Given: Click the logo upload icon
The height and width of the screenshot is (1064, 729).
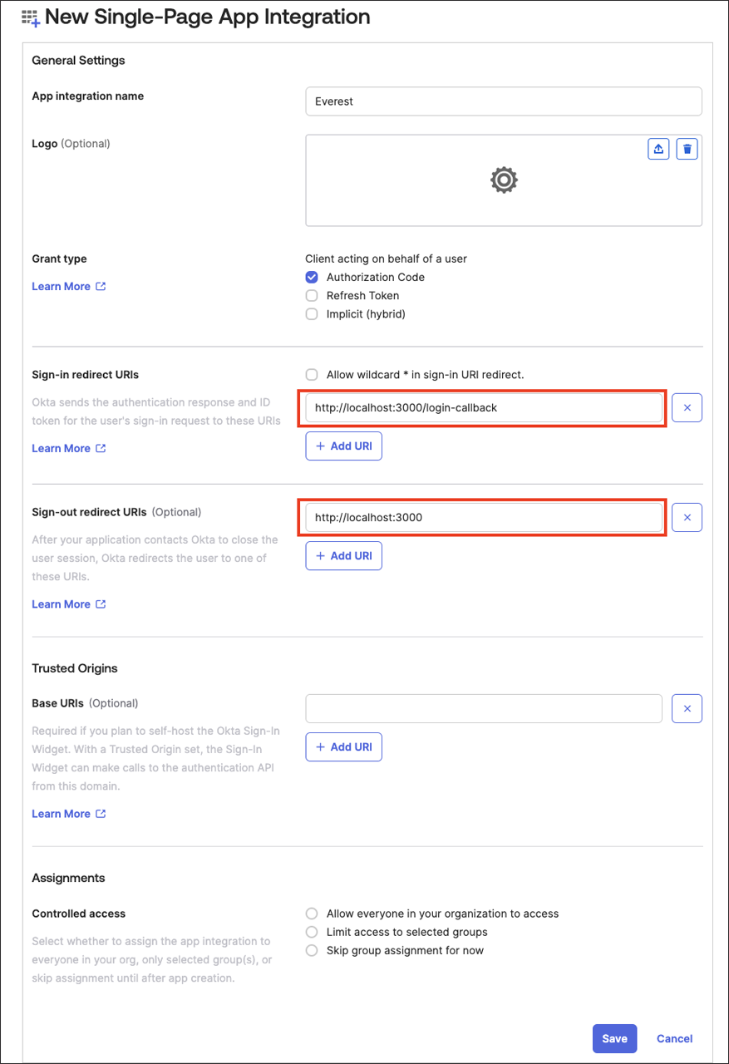Looking at the screenshot, I should [658, 149].
